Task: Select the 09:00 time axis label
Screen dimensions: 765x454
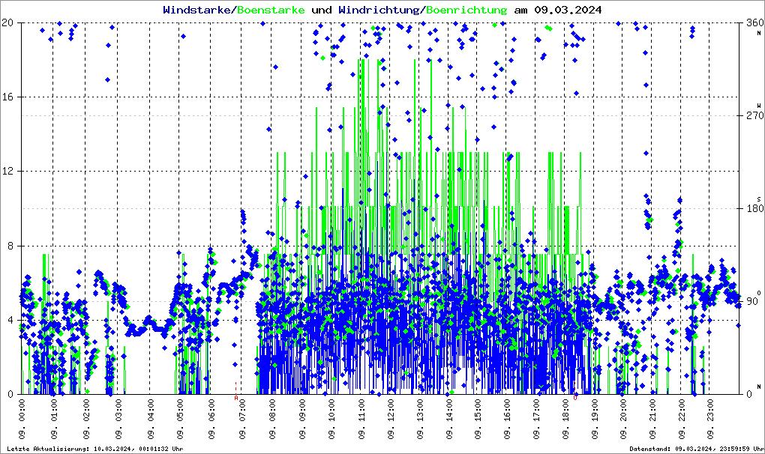Action: pos(302,419)
